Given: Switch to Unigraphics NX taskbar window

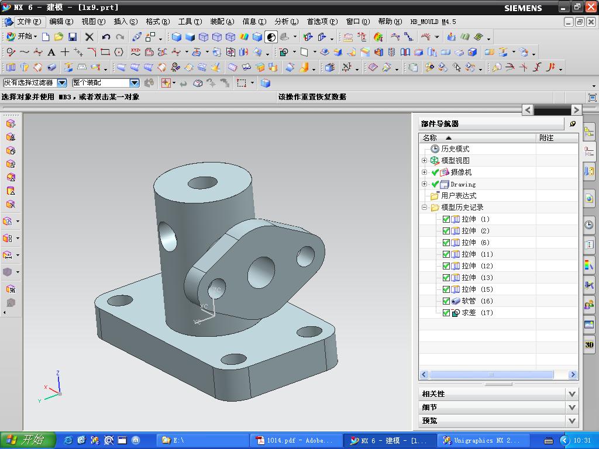Looking at the screenshot, I should coord(485,441).
